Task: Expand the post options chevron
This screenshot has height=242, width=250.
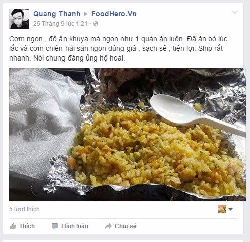Action: pyautogui.click(x=234, y=12)
